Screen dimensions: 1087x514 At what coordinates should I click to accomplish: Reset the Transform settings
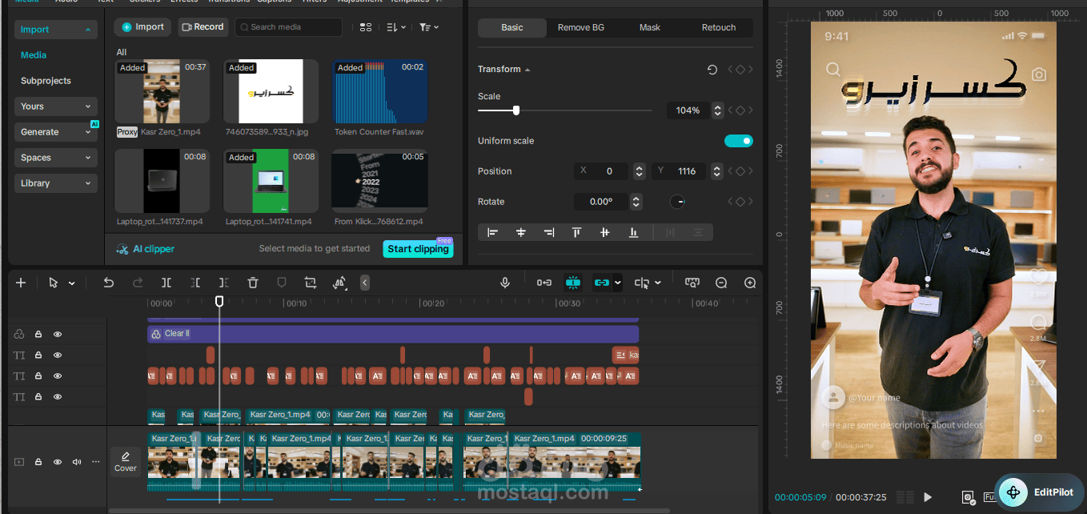point(712,70)
